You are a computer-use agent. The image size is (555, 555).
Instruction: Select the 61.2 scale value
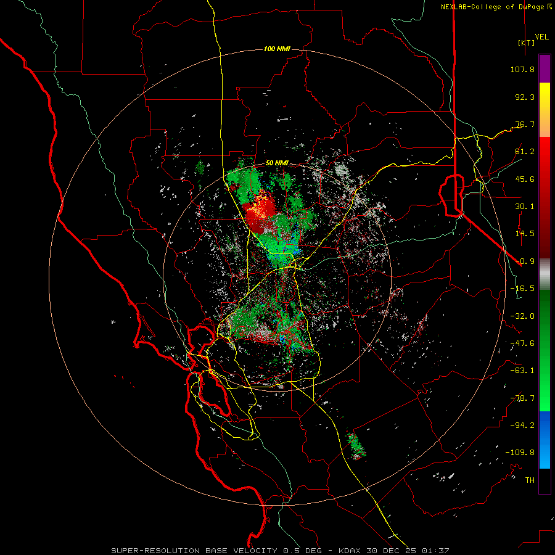pos(525,152)
